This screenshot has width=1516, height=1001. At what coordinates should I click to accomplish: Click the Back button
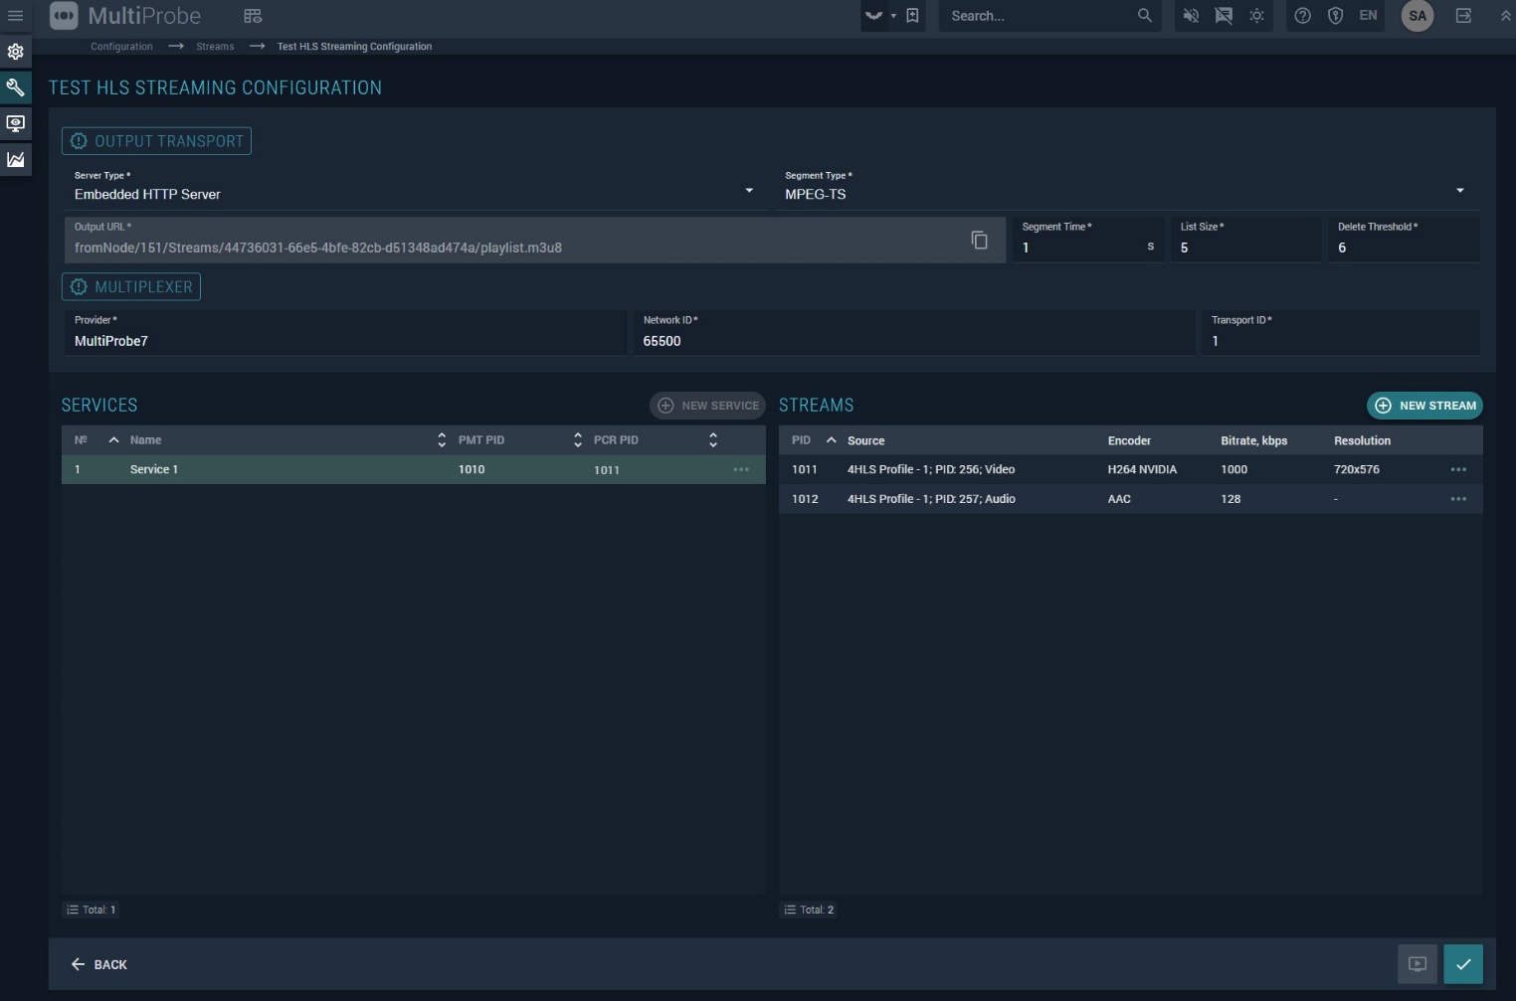coord(99,964)
